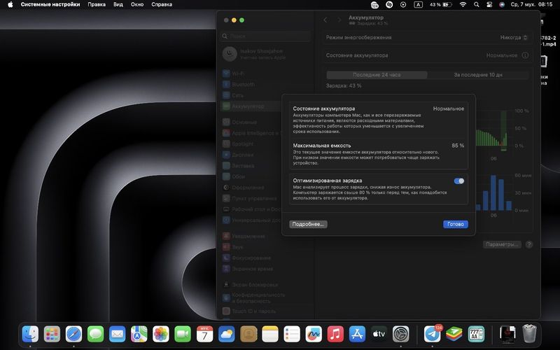Open Окно menu
This screenshot has height=350, width=560.
point(137,5)
